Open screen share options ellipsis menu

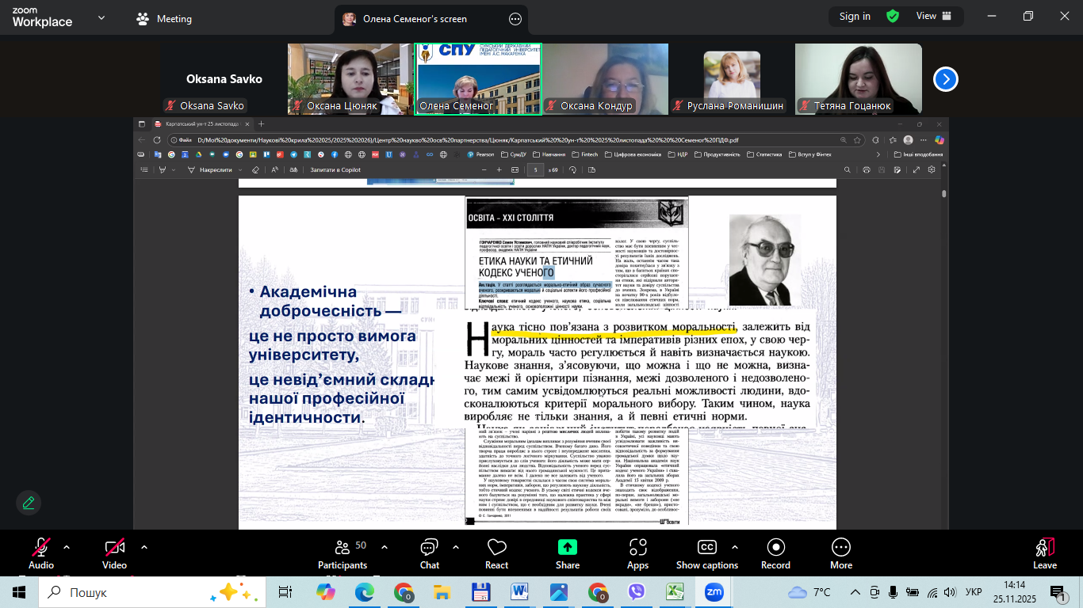click(x=515, y=19)
